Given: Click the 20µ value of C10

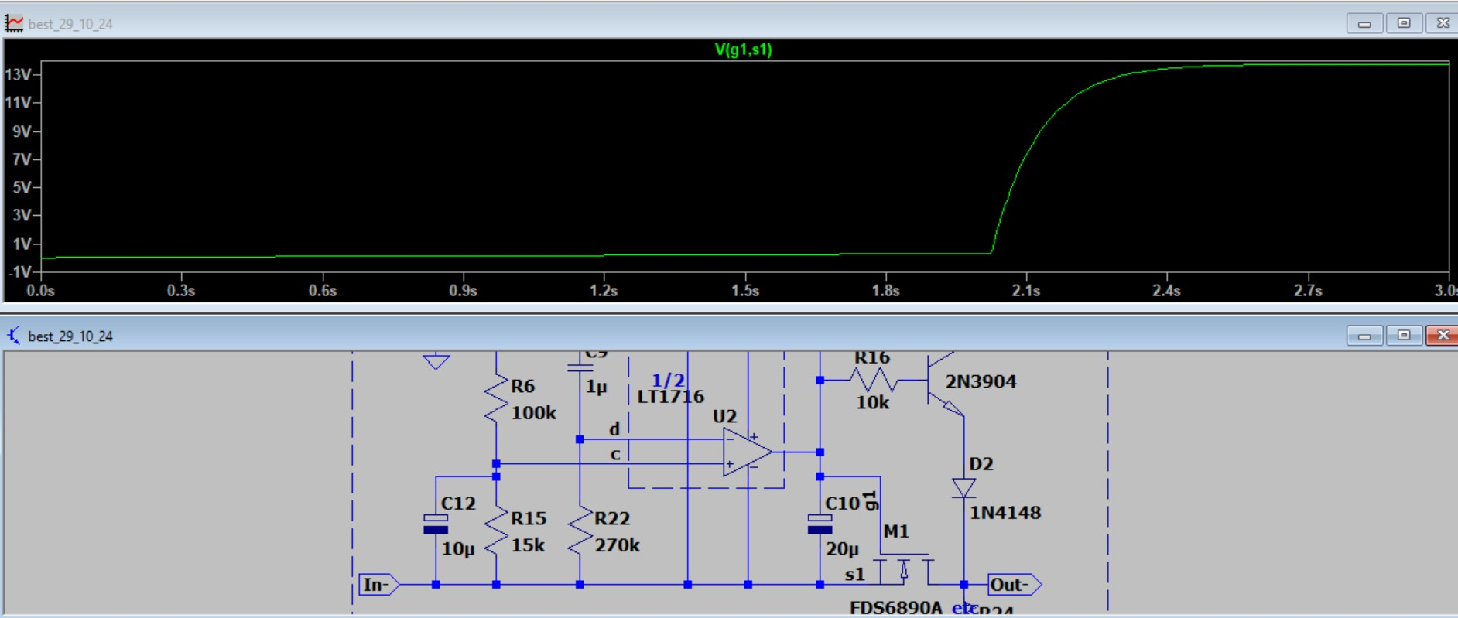Looking at the screenshot, I should (842, 549).
